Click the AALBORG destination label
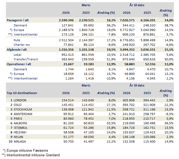 [x=21, y=123]
